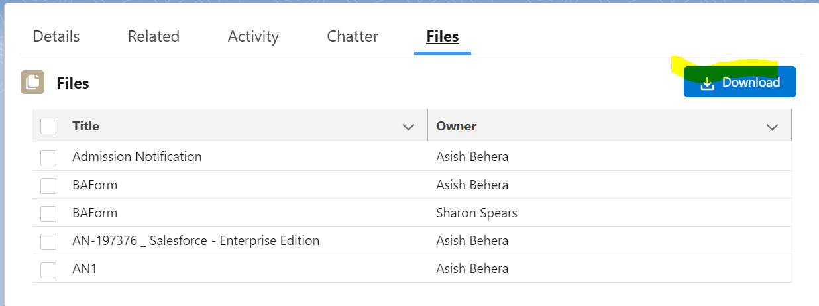Select the Files tab
819x306 pixels.
click(x=443, y=36)
